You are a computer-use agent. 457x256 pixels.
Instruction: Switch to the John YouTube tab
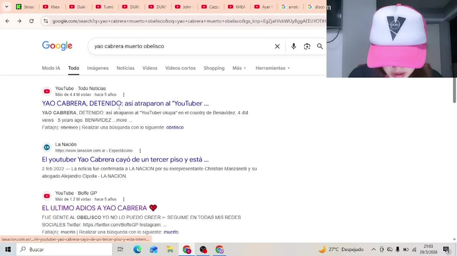(x=184, y=7)
